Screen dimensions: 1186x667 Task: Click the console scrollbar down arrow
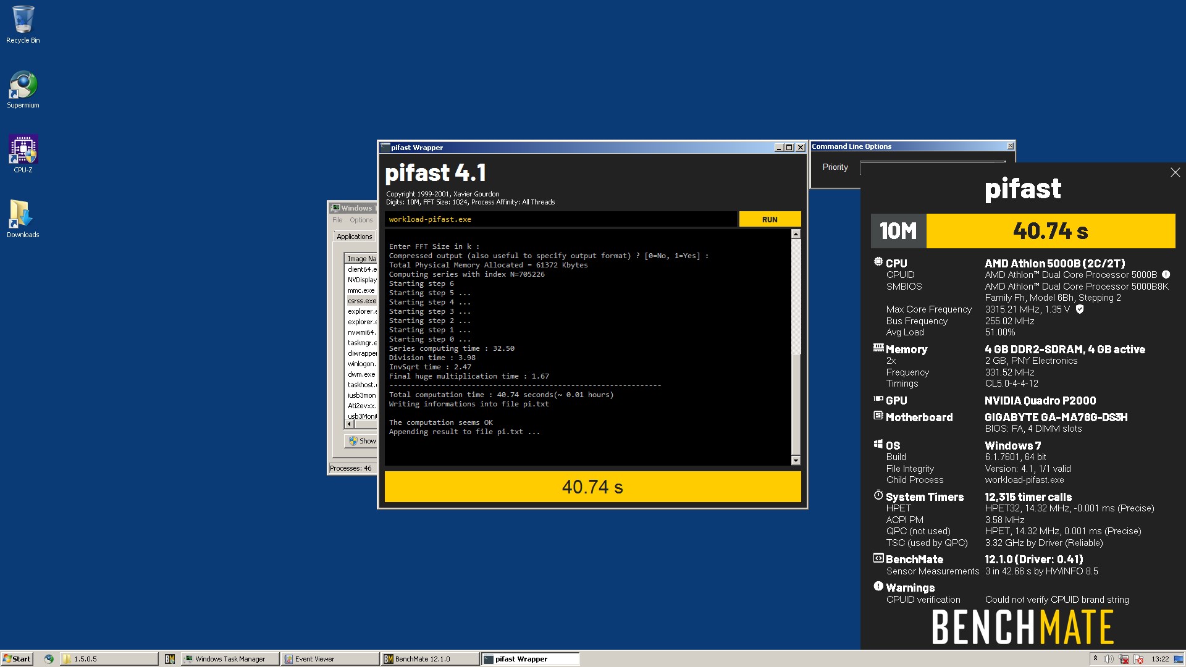tap(796, 461)
